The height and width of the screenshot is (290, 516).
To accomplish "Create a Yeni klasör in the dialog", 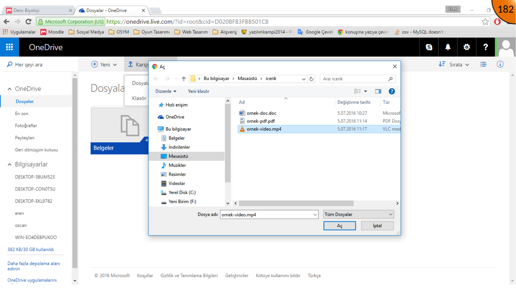I will coord(199,91).
